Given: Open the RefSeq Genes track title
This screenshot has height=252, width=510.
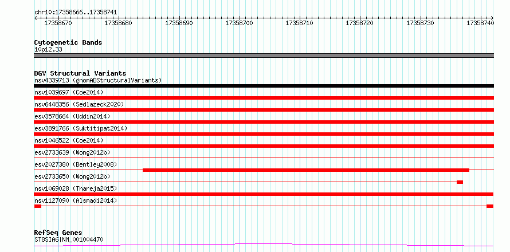Looking at the screenshot, I should 58,233.
